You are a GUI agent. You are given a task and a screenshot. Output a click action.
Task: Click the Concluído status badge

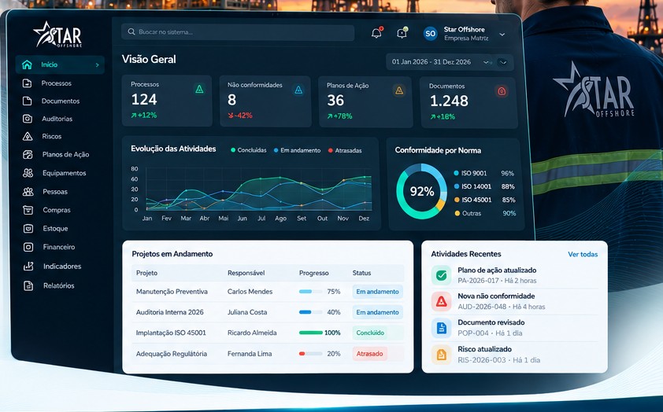370,333
